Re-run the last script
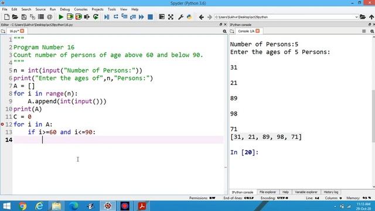375x211 pixels. 96,17
